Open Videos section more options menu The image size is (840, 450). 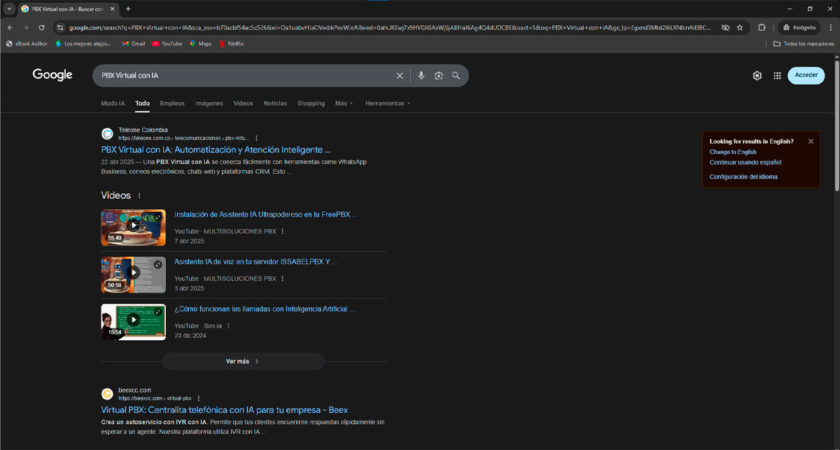[x=139, y=196]
